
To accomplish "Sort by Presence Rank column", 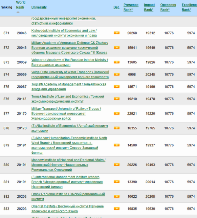I will (131, 7).
